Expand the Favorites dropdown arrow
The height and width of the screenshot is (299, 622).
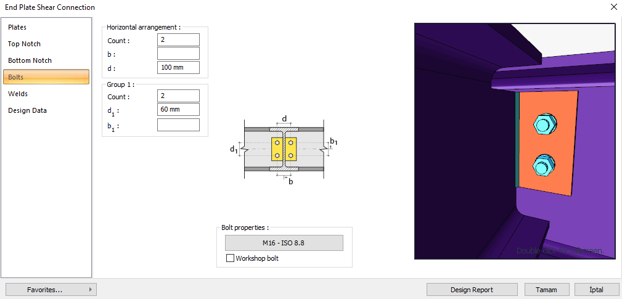tap(91, 290)
